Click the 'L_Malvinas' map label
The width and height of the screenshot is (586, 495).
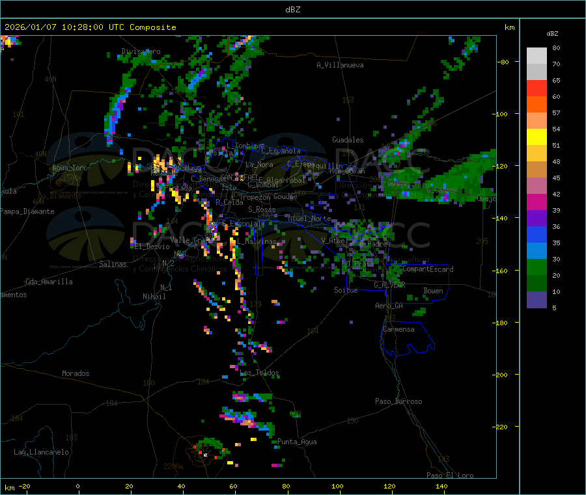[x=257, y=241]
